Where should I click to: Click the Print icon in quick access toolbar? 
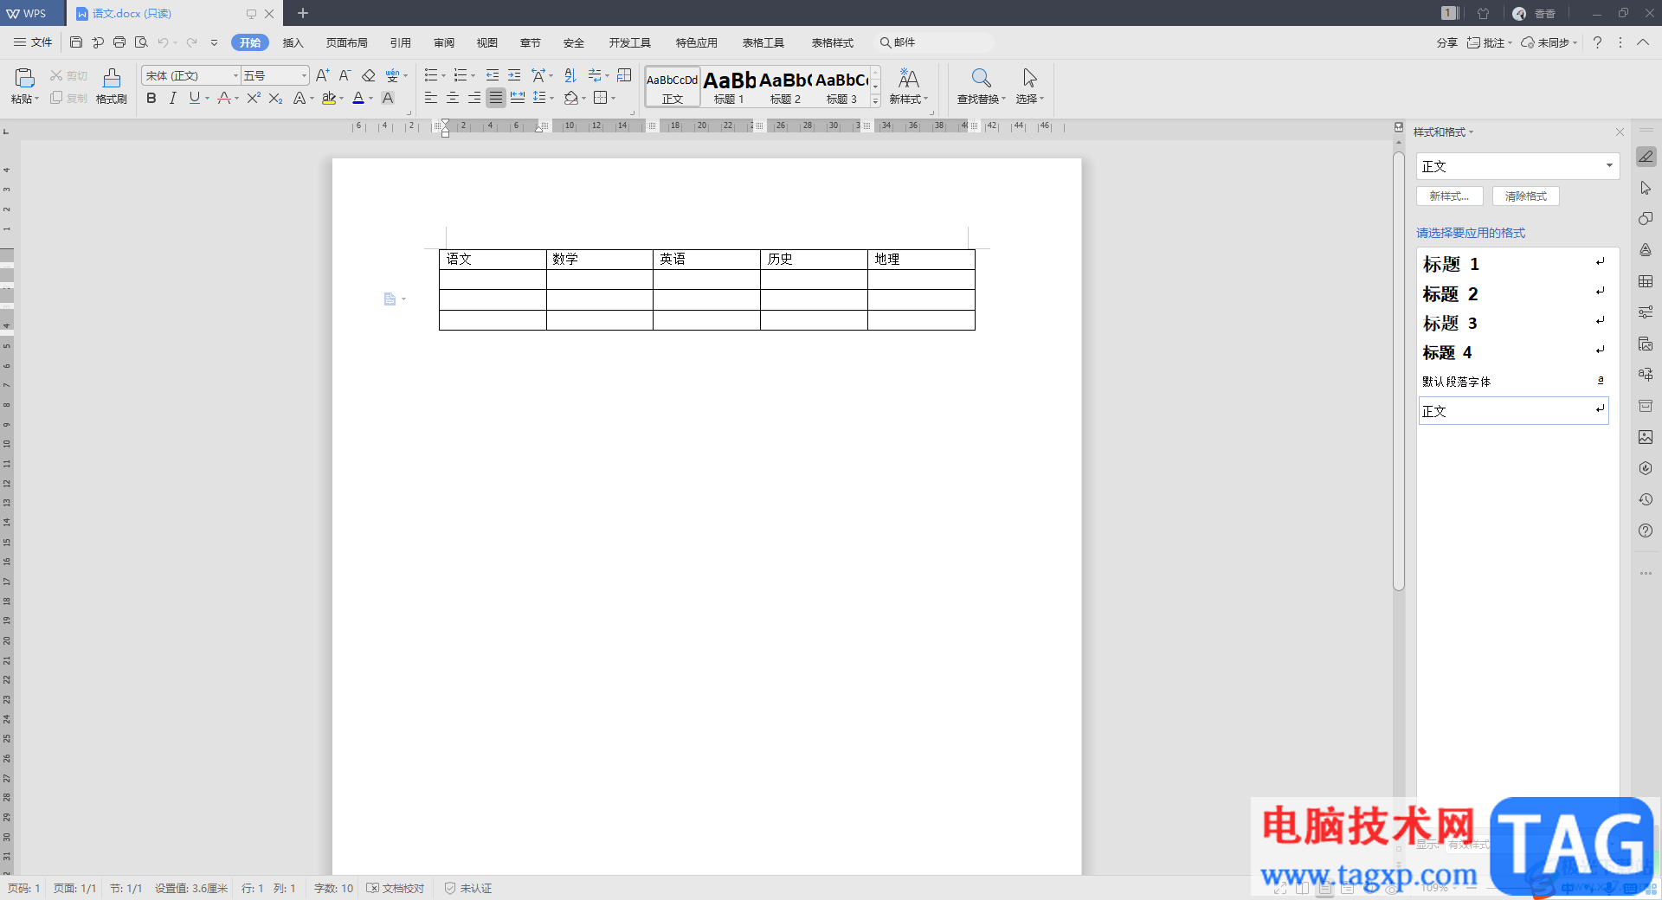click(119, 42)
